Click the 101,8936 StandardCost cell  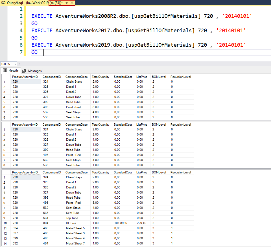point(121,223)
